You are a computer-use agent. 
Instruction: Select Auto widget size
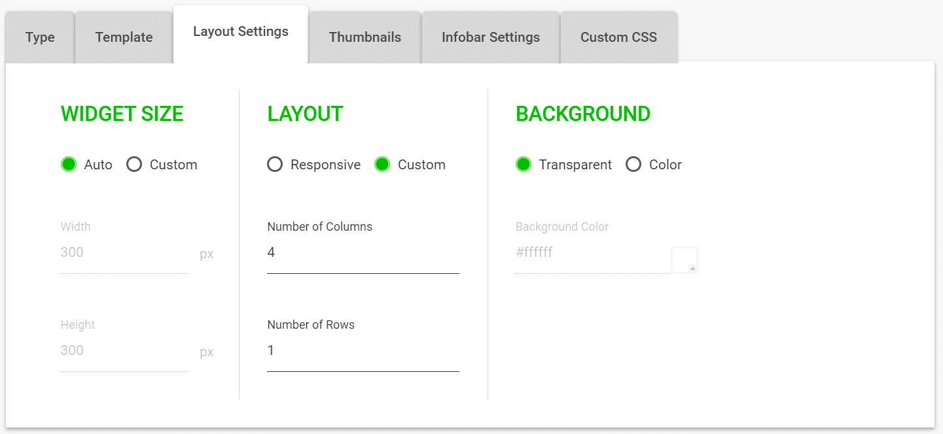click(69, 164)
